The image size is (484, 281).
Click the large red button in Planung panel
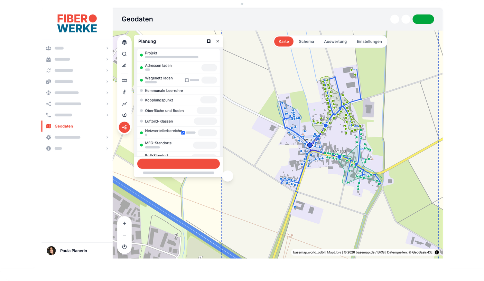click(x=178, y=164)
